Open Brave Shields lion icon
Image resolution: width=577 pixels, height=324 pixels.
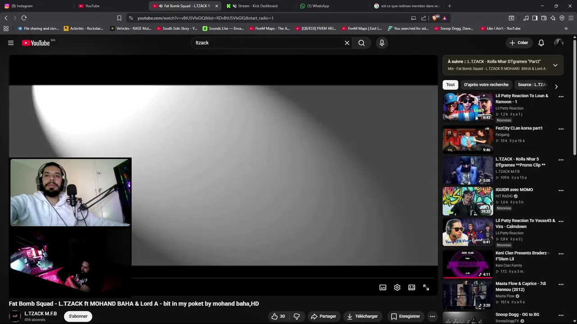435,18
